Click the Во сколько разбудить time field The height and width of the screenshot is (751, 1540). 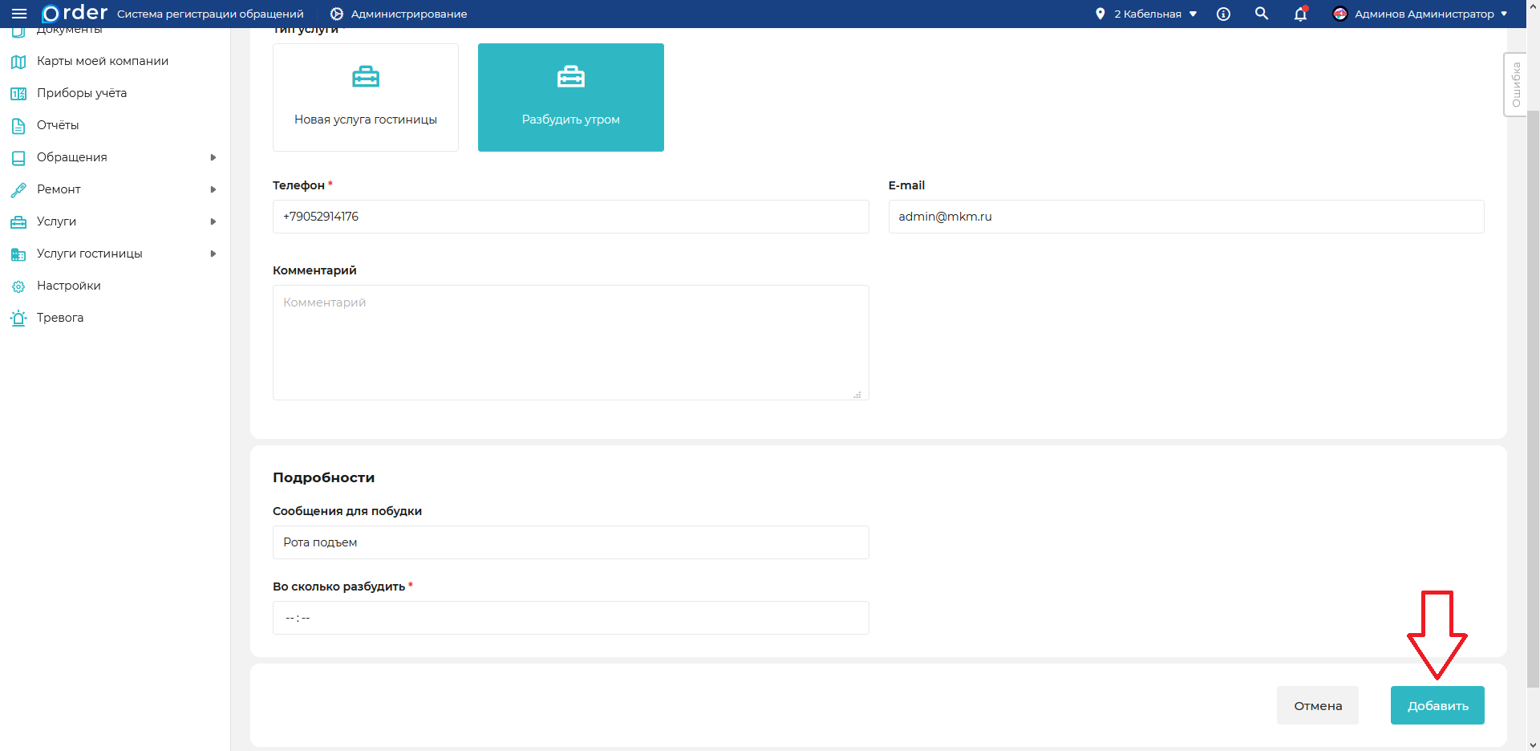[570, 618]
